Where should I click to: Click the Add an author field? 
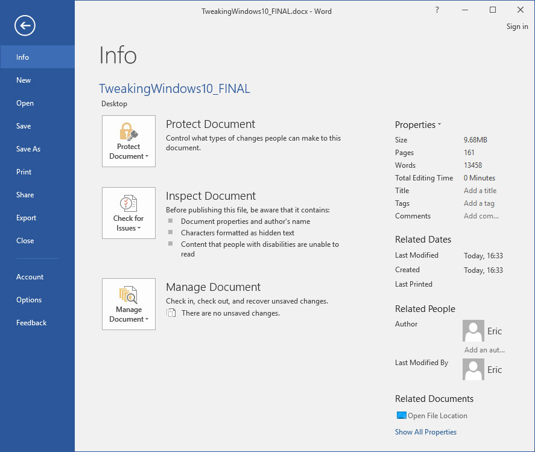(x=484, y=350)
